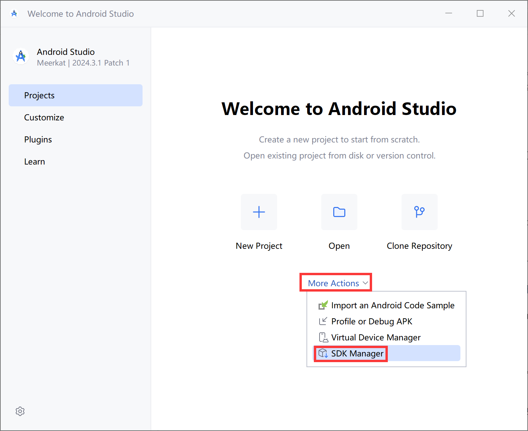This screenshot has width=528, height=431.
Task: Click the Clone Repository branch icon
Action: click(420, 212)
